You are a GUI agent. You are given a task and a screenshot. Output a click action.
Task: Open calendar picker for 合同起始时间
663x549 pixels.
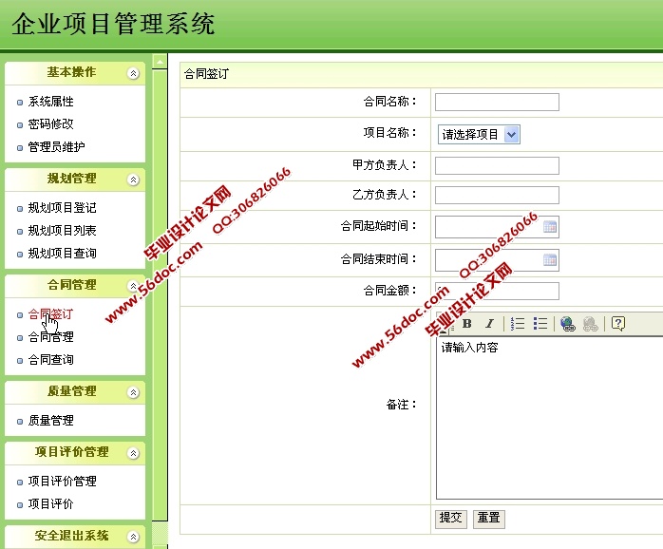pos(550,227)
